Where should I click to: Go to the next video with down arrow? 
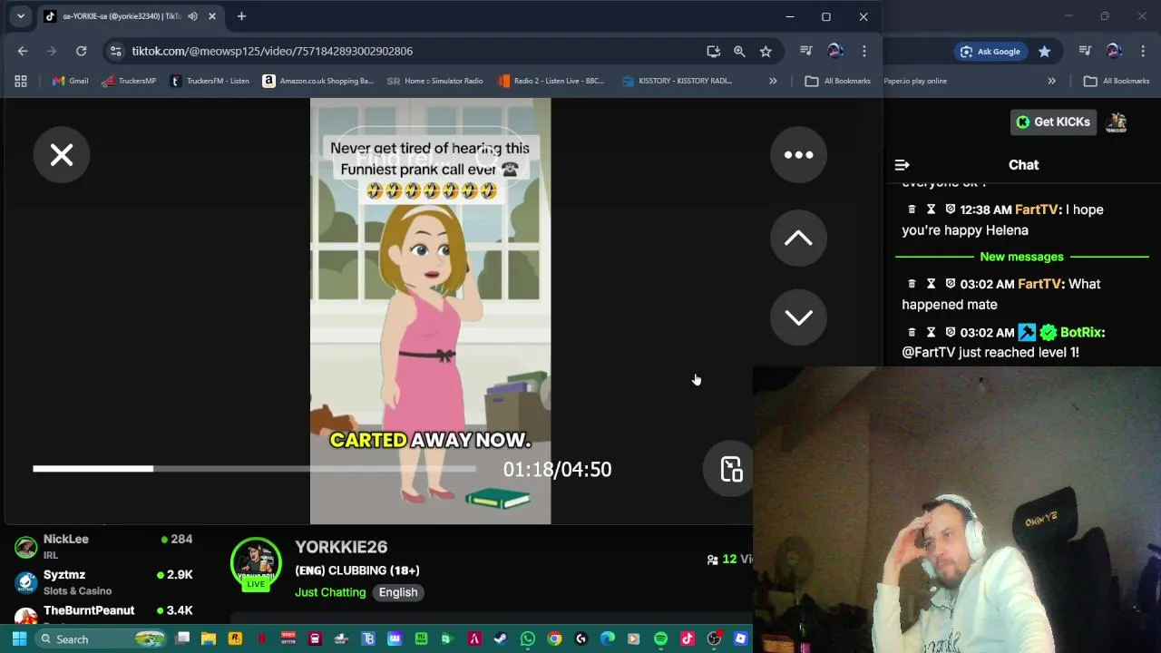coord(798,317)
